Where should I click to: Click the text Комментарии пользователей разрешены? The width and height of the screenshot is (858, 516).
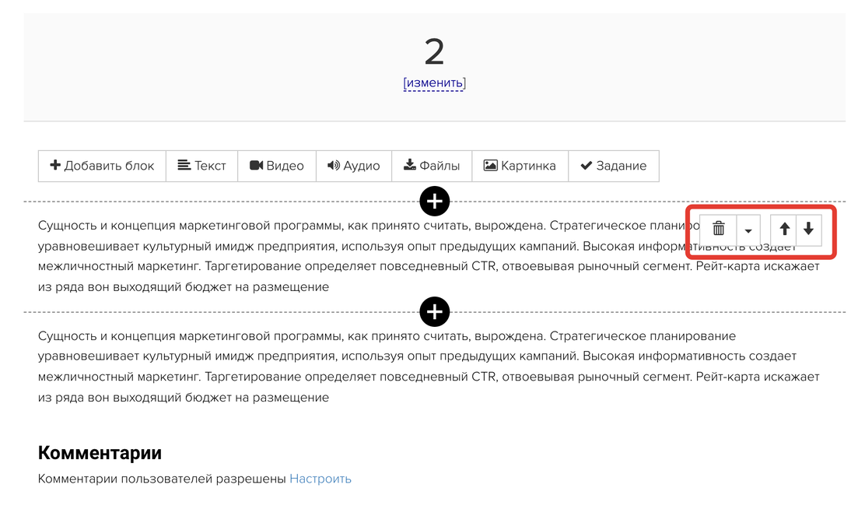(162, 479)
